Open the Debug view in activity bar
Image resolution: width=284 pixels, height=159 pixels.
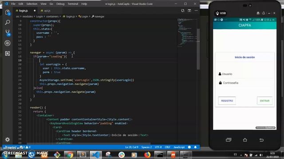8,43
